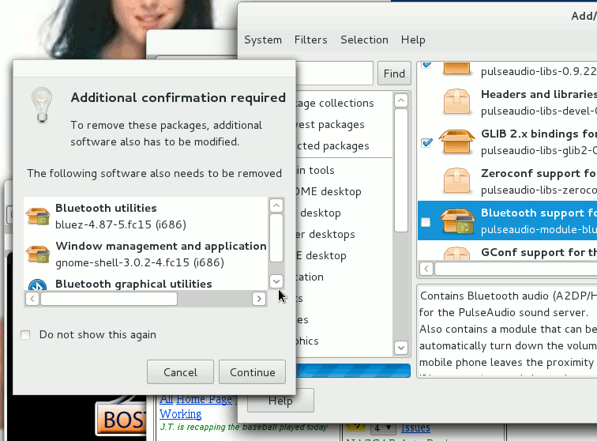The height and width of the screenshot is (441, 597).
Task: Click the GConf support package icon
Action: coord(456,254)
